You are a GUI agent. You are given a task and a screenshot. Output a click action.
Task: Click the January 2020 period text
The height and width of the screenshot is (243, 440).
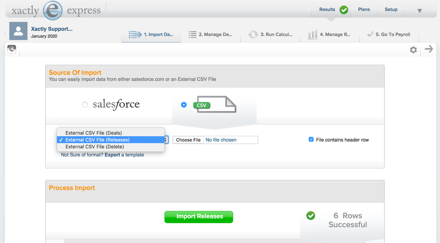click(x=44, y=36)
